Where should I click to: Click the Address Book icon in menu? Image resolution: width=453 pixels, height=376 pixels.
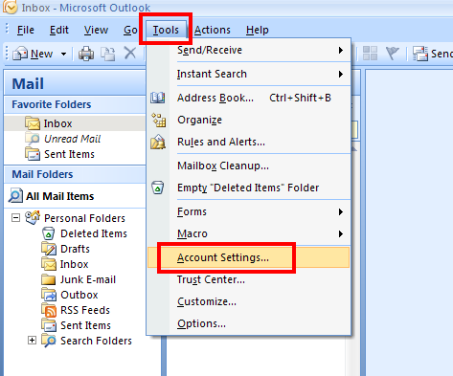(158, 98)
